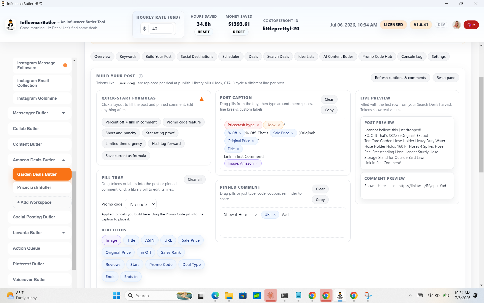Reset the Money Saved counter
This screenshot has height=303, width=484.
coord(239,32)
